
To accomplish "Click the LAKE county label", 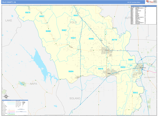I will point(9,21).
